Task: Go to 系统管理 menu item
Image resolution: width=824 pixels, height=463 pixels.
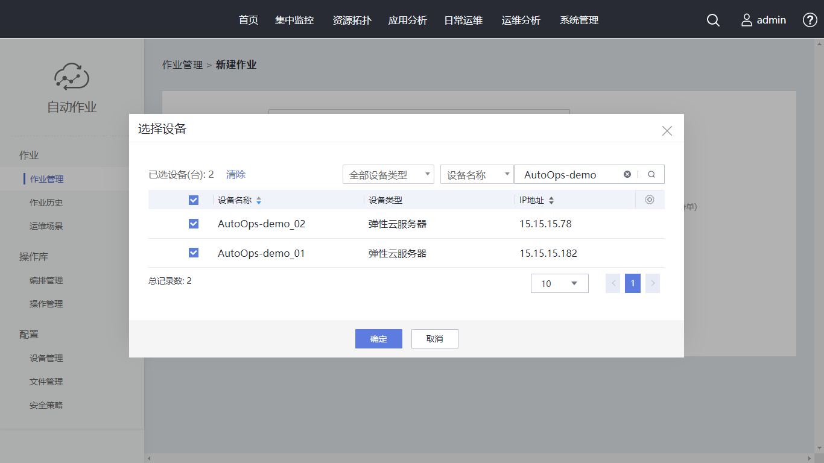Action: [x=579, y=20]
